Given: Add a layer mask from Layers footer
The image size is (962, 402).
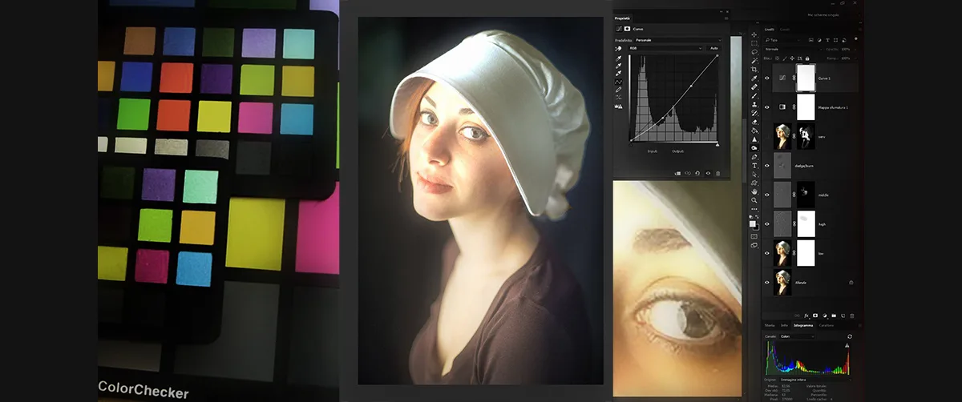Looking at the screenshot, I should pos(815,316).
